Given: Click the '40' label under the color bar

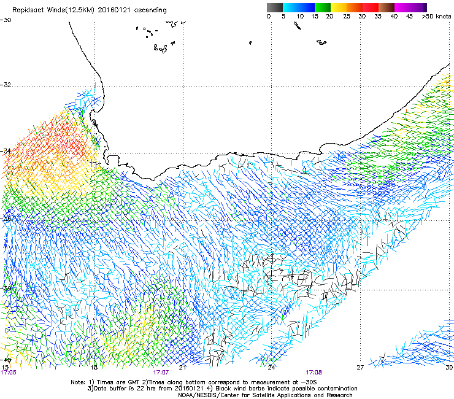Looking at the screenshot, I should tap(394, 17).
